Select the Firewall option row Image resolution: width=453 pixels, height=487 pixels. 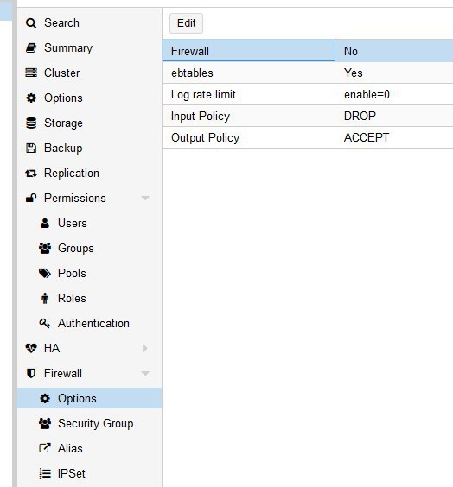pyautogui.click(x=308, y=51)
